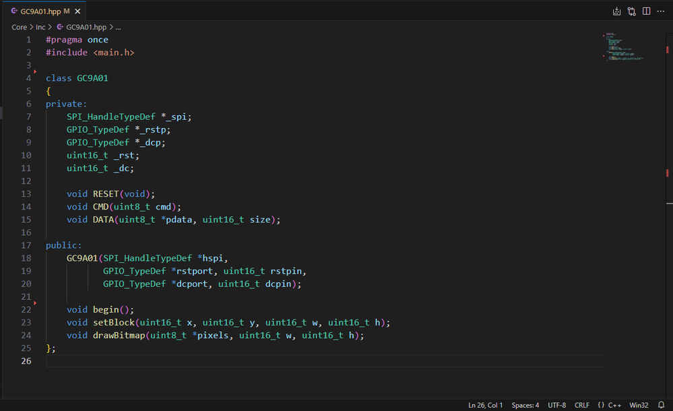Change indentation via Spaces: 4

pyautogui.click(x=525, y=405)
